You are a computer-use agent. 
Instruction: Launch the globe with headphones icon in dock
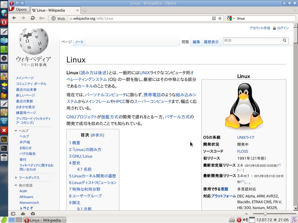tap(4, 13)
